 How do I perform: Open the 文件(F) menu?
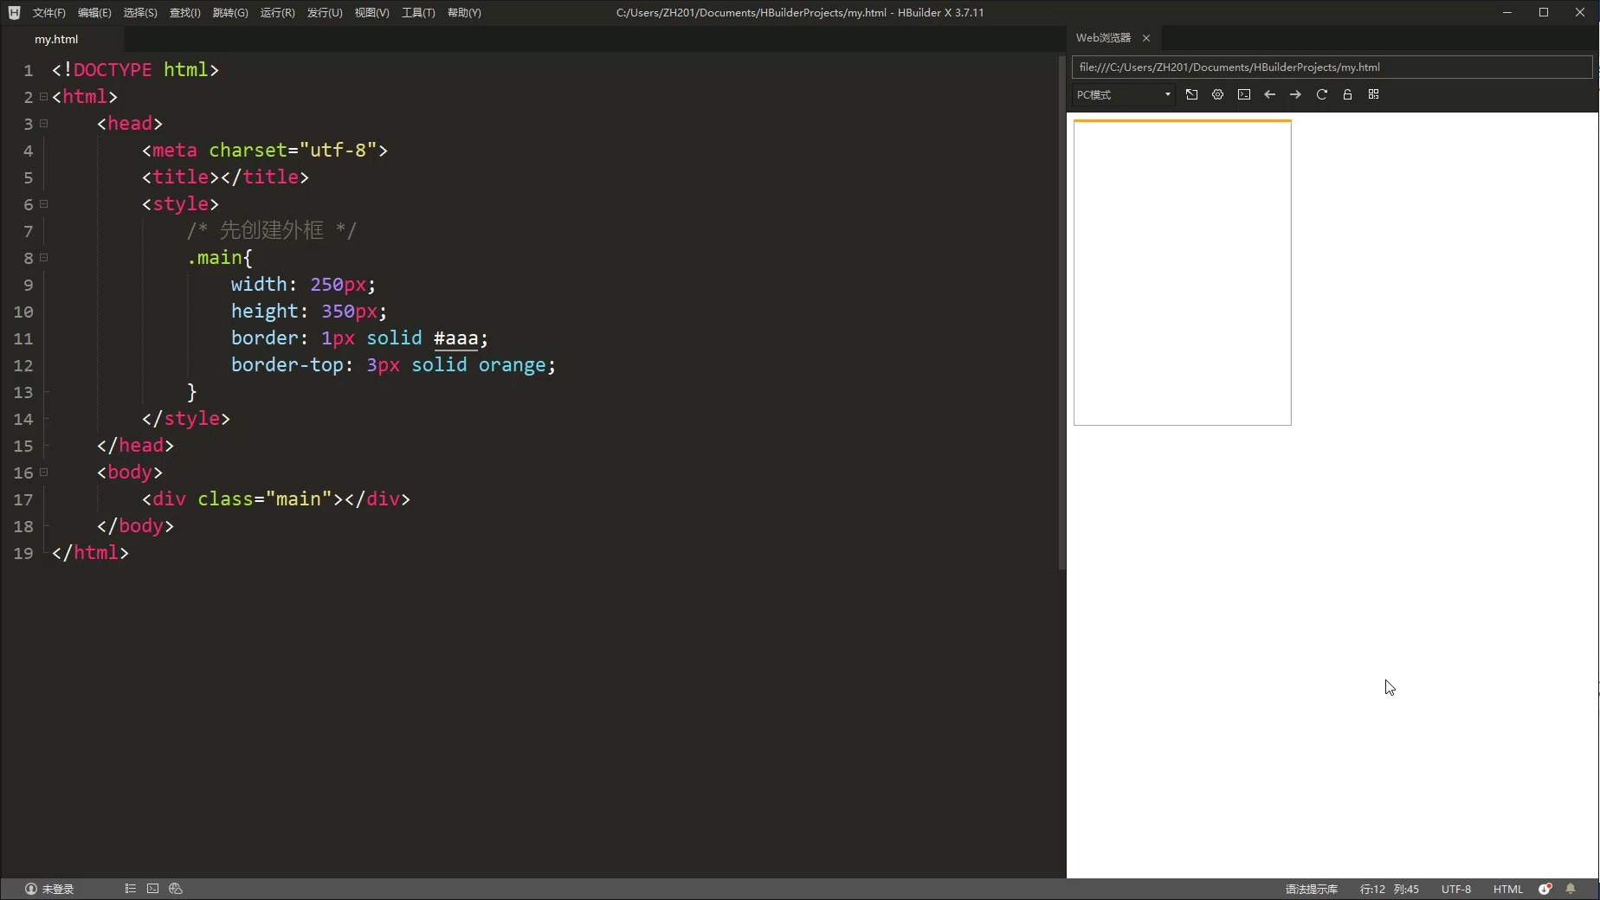48,12
